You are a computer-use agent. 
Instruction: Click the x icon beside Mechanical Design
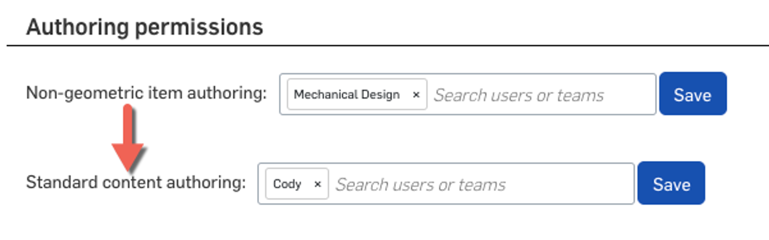(x=416, y=95)
